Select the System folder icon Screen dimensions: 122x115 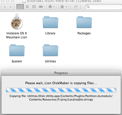(x=17, y=50)
